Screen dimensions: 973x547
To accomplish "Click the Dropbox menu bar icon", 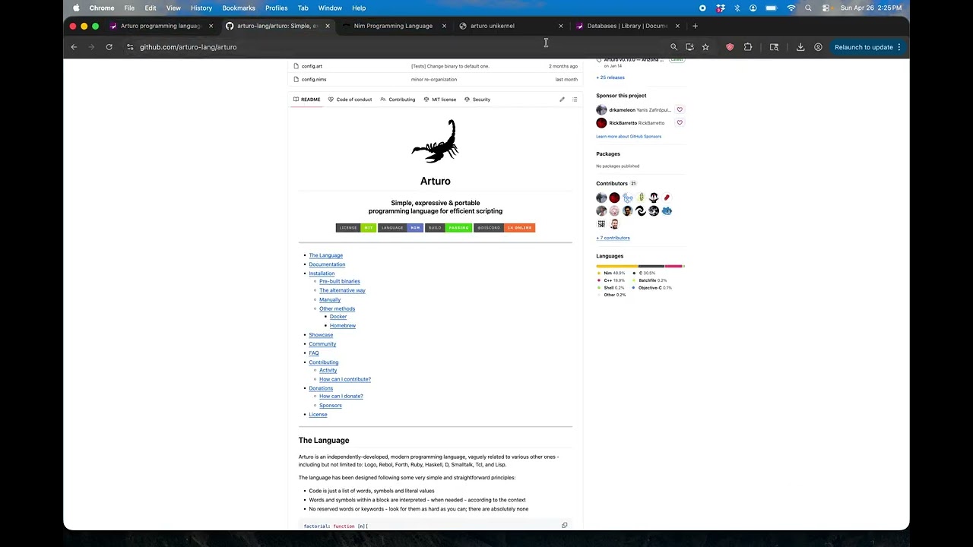I will [719, 8].
